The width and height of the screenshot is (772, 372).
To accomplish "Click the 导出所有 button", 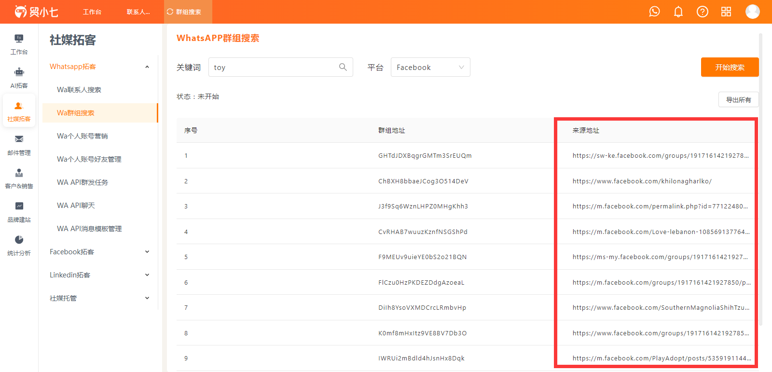I will 738,99.
